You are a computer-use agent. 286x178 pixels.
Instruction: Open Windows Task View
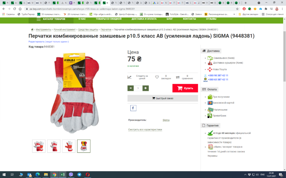coord(12,175)
